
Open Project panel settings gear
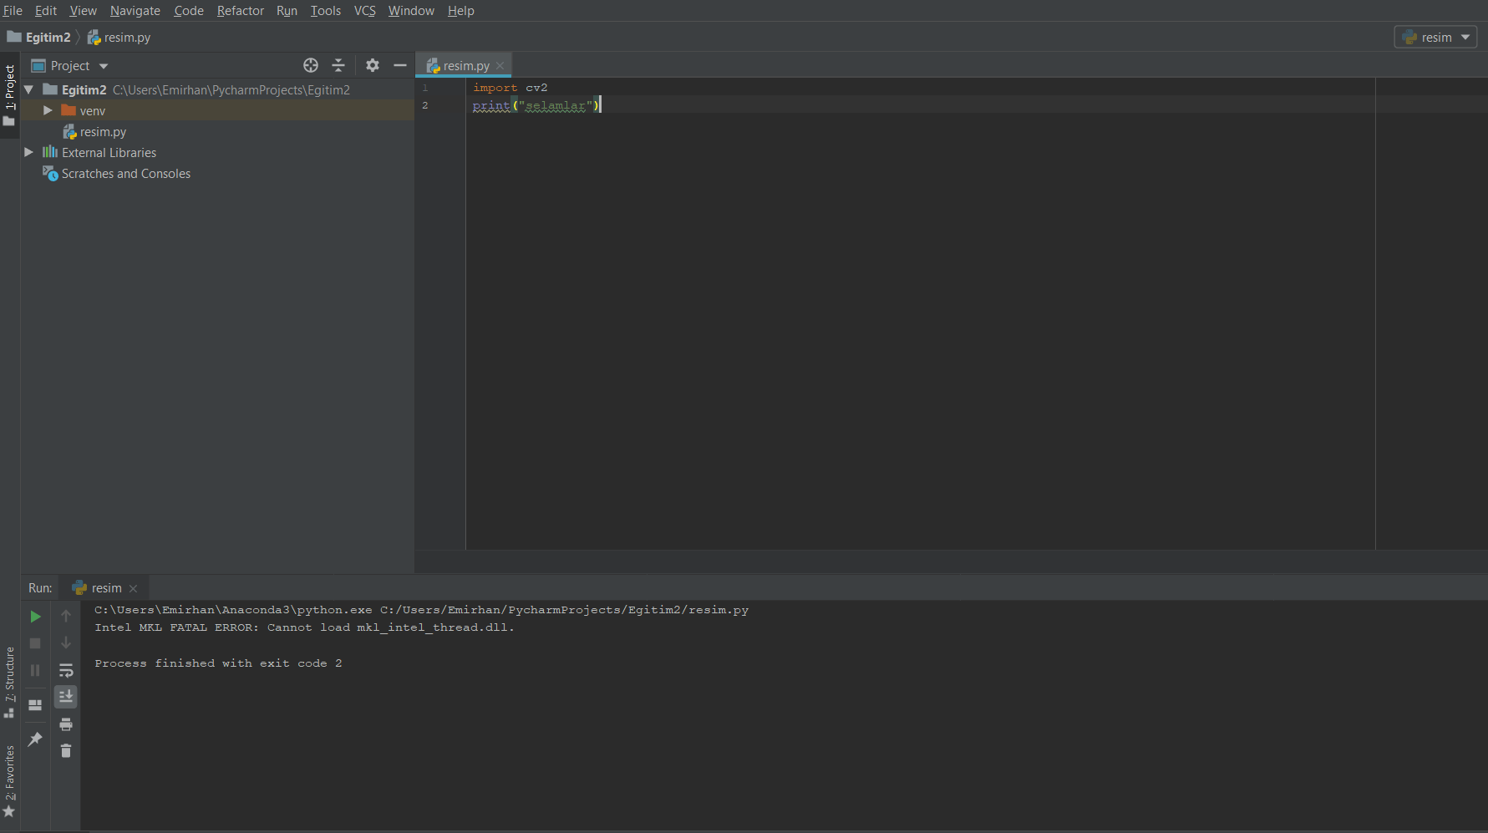tap(373, 65)
